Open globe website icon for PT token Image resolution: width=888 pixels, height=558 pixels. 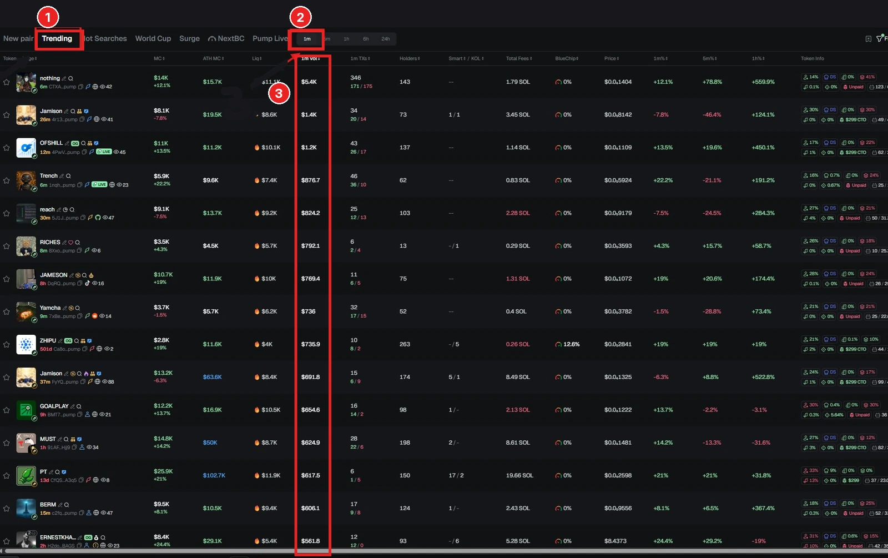95,480
